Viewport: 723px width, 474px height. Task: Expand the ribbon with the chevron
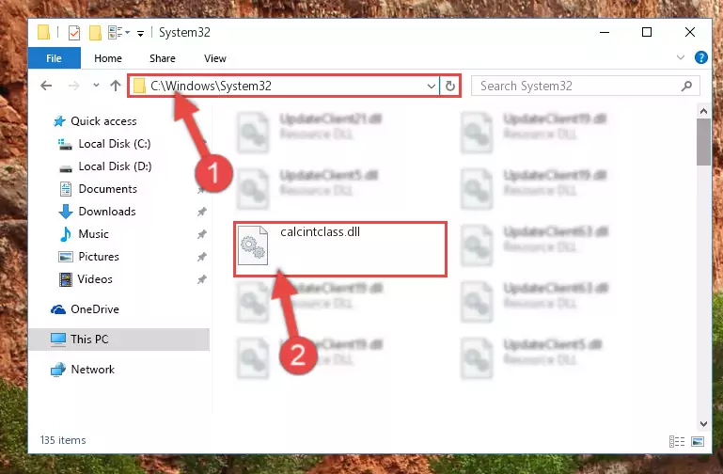coord(680,57)
